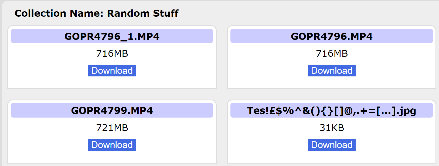Download the Tes!£$%^&.jpg image file
This screenshot has width=439, height=166.
tap(331, 145)
